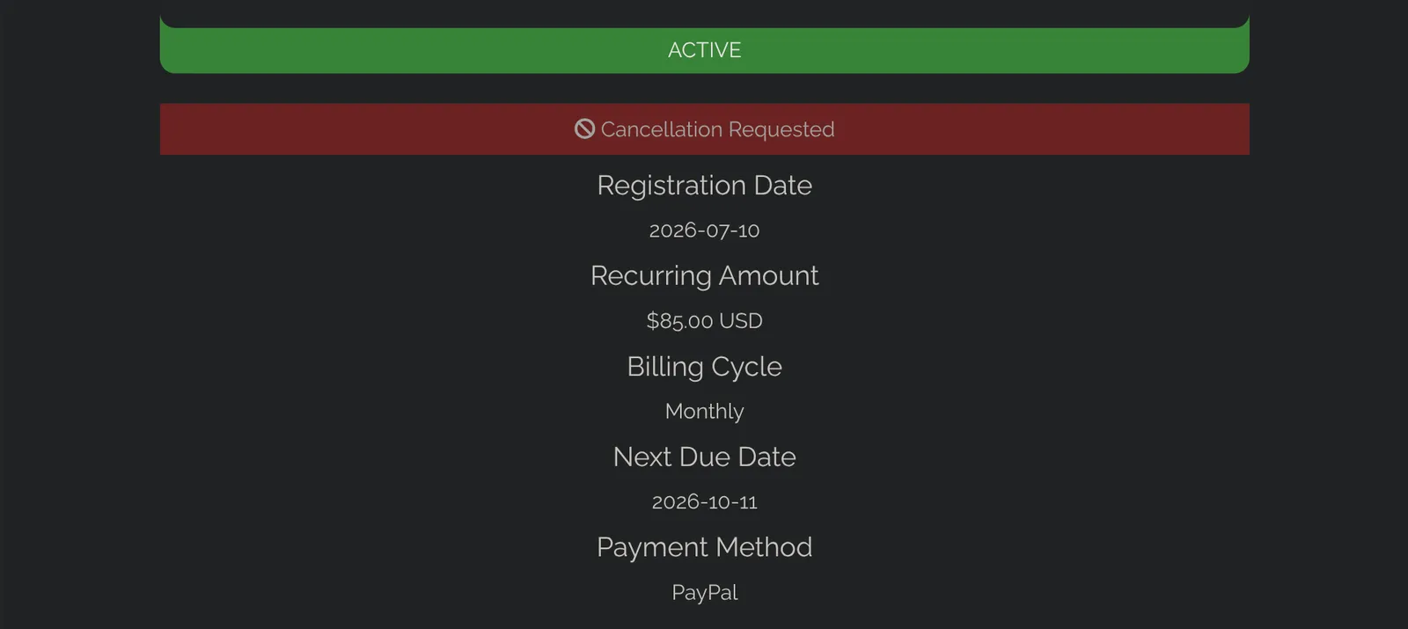Screen dimensions: 1408x629
Task: Select the Registration Date heading
Action: pyautogui.click(x=704, y=185)
